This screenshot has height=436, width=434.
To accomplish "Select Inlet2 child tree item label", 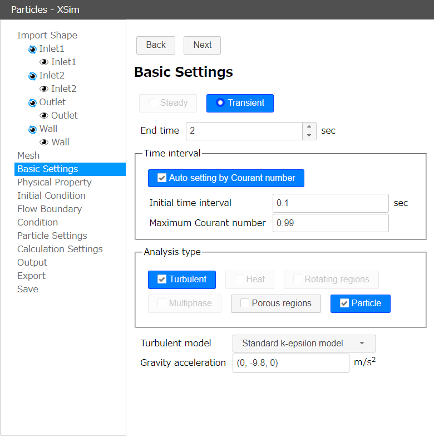I will click(x=63, y=89).
